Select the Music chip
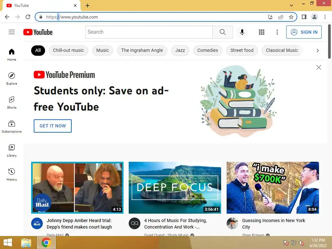 pyautogui.click(x=102, y=51)
